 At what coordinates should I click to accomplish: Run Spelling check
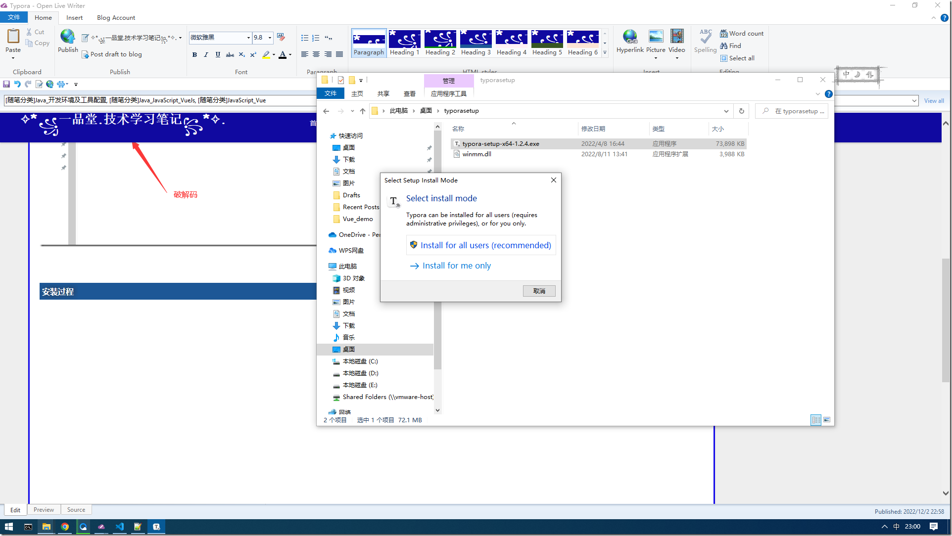coord(705,41)
